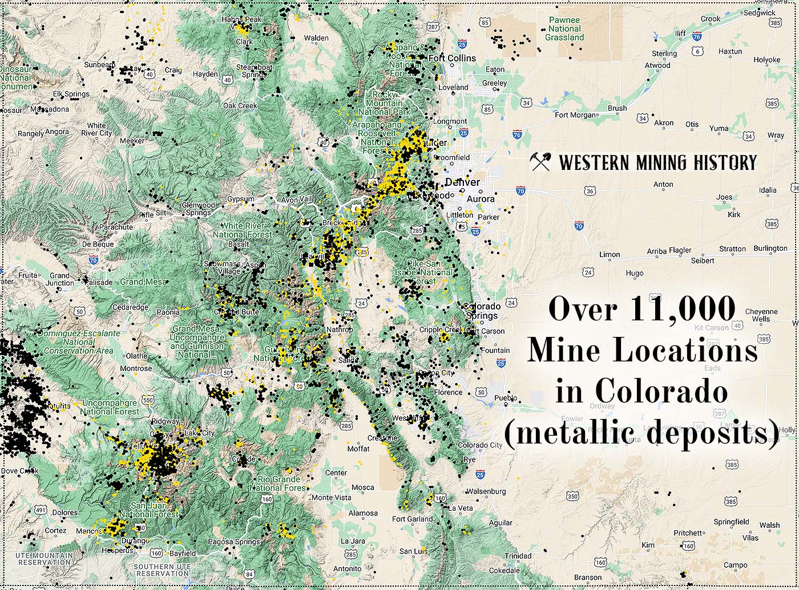Viewport: 799px width, 590px height.
Task: Click the 'Over 11,000 Mine Locations' heading
Action: tap(642, 329)
